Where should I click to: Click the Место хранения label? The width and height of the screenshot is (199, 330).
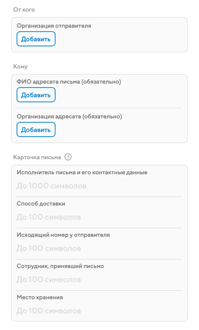40,297
